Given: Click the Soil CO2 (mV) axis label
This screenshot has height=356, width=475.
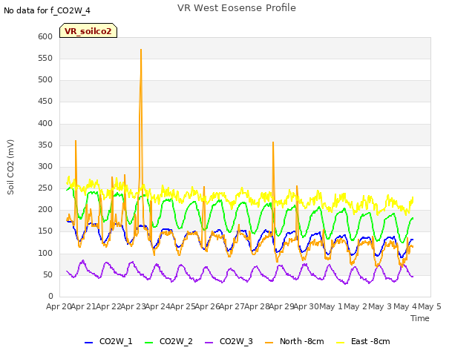Looking at the screenshot, I should point(10,167).
